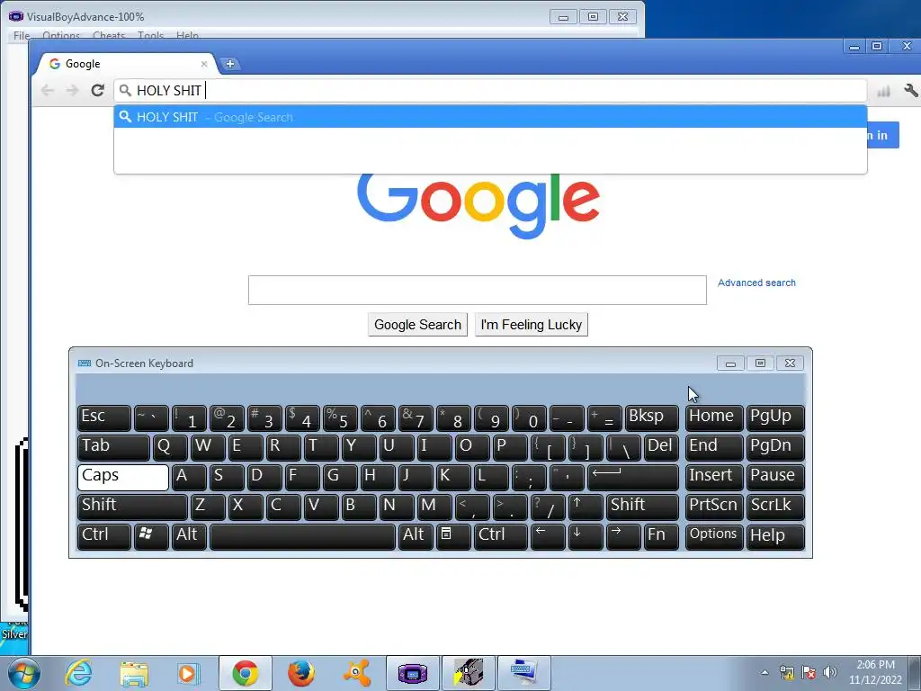Toggle the Caps lock key on keyboard
Viewport: 921px width, 691px height.
click(x=123, y=477)
